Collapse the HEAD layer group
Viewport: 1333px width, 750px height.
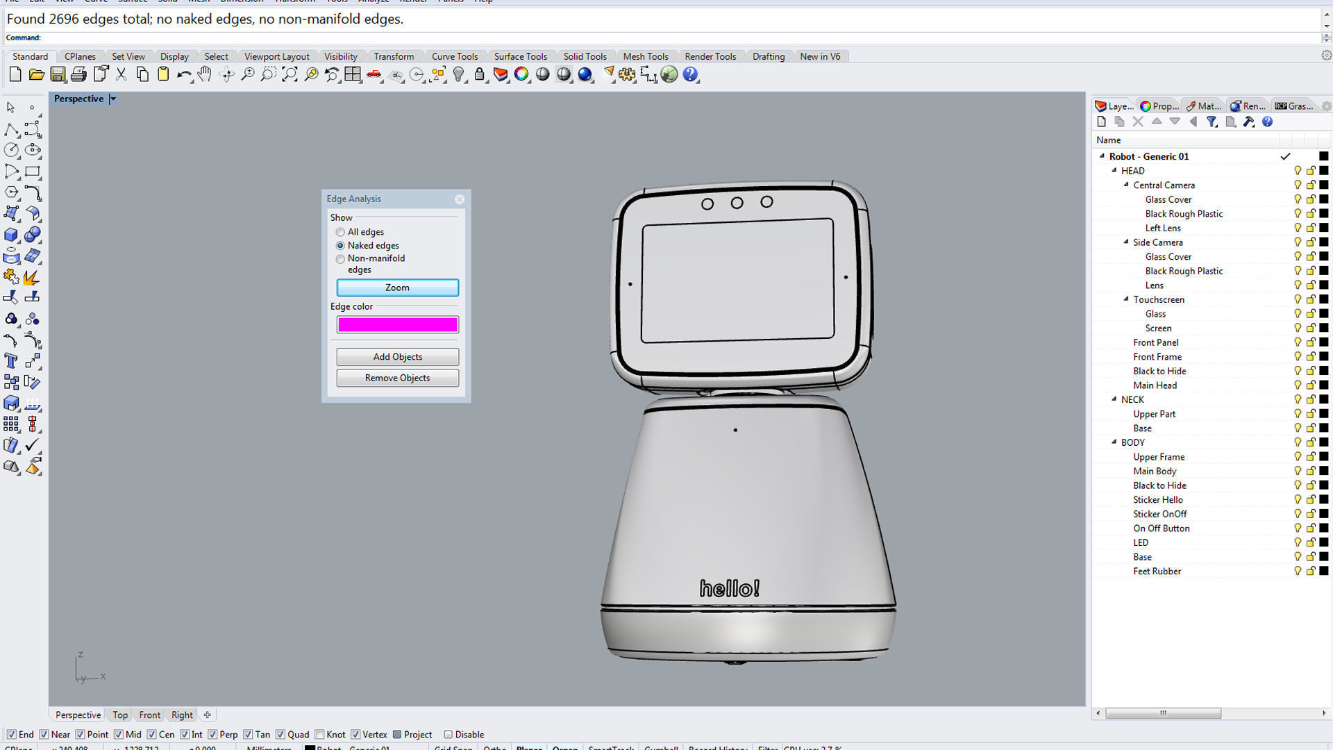click(x=1114, y=170)
